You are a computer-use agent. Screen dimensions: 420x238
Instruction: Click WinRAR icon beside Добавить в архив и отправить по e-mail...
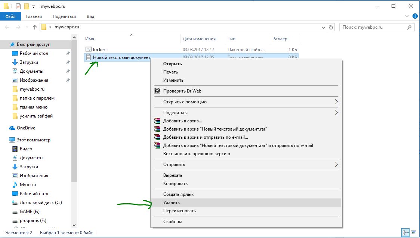(x=157, y=137)
